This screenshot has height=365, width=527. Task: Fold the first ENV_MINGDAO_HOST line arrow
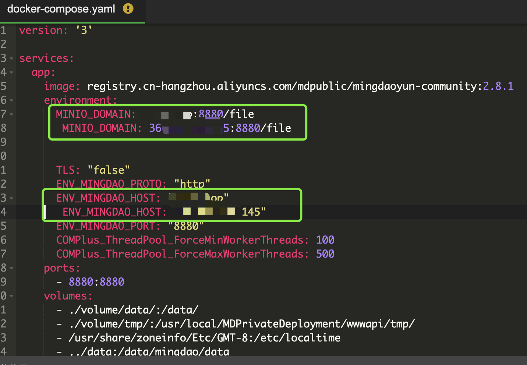(11, 198)
